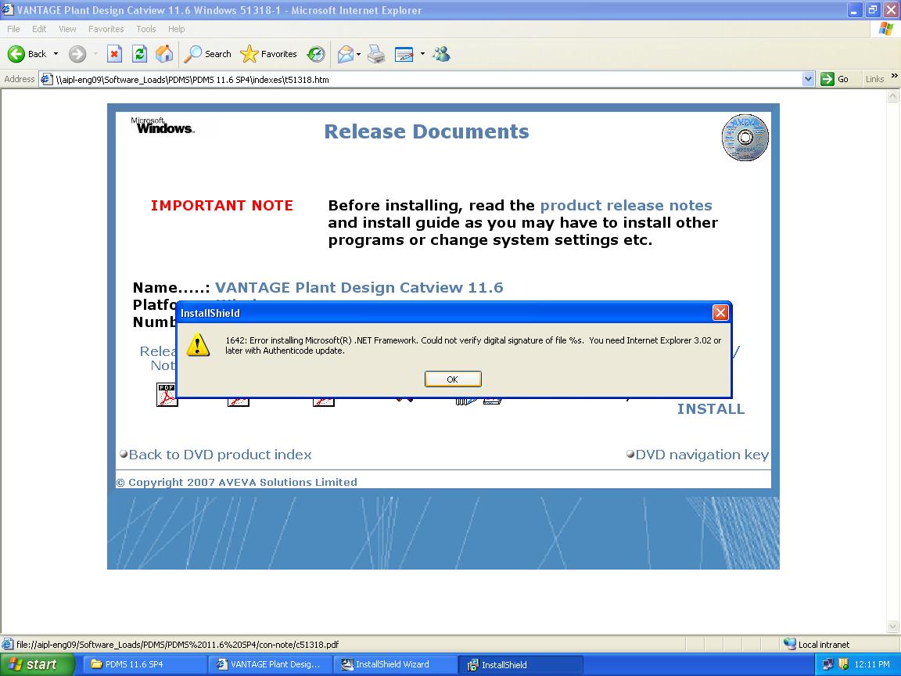The image size is (901, 676).
Task: Open Back history dropdown arrow
Action: point(56,54)
